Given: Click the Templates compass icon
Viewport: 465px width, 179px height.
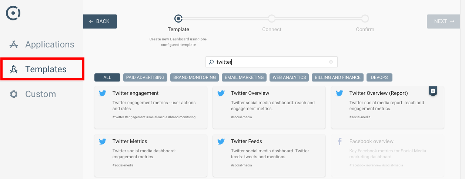Looking at the screenshot, I should click(x=14, y=69).
